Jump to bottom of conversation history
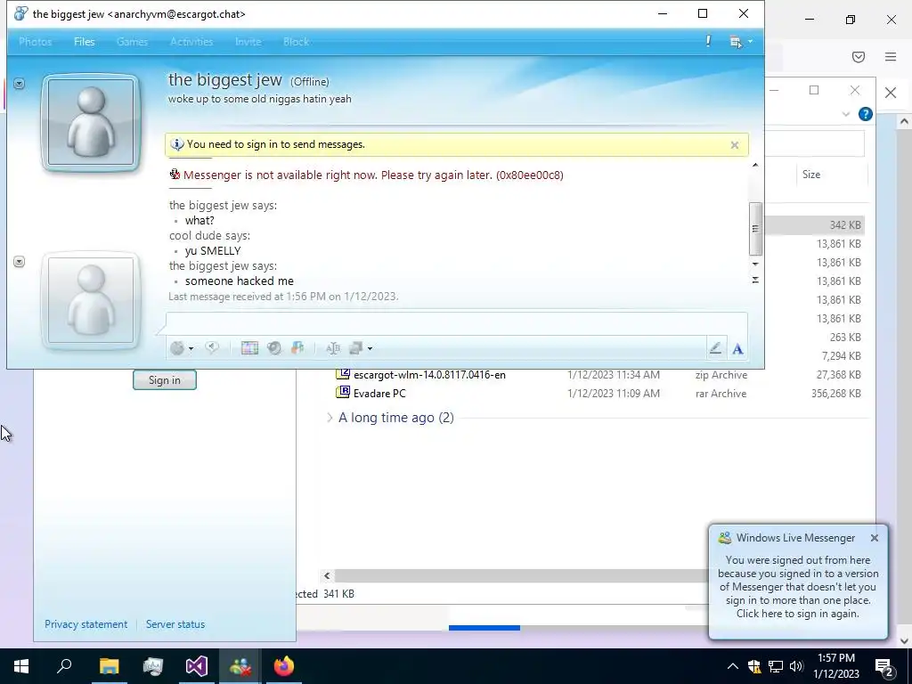 [x=755, y=280]
